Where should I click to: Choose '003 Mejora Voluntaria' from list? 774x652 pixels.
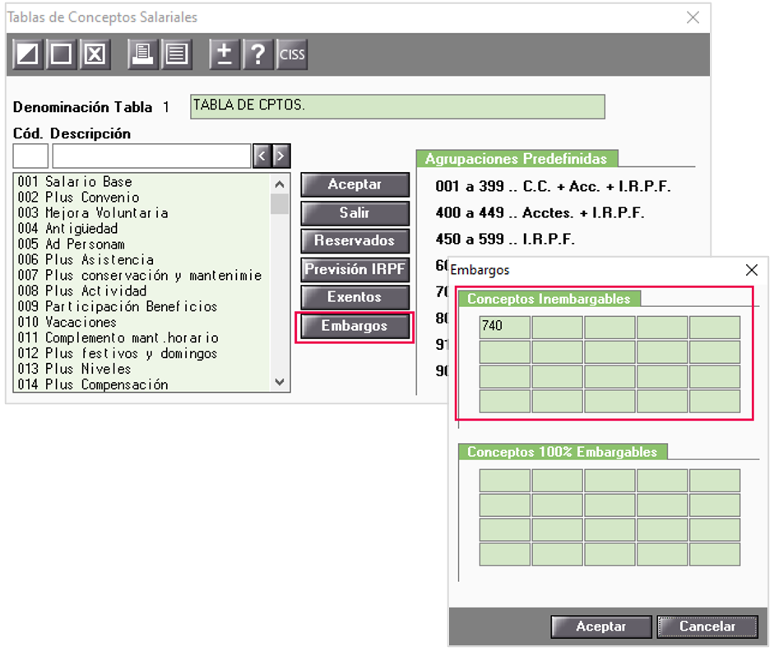pos(141,213)
